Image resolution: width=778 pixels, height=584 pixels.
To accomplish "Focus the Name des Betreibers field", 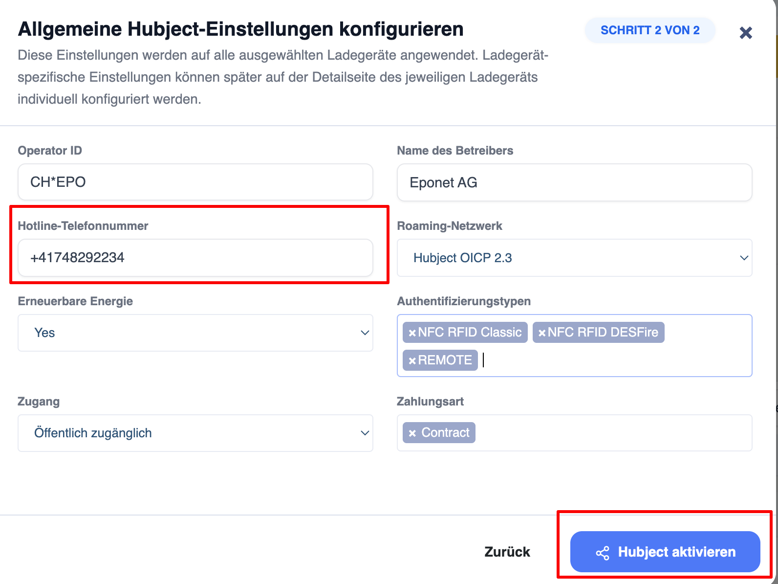I will (x=574, y=182).
